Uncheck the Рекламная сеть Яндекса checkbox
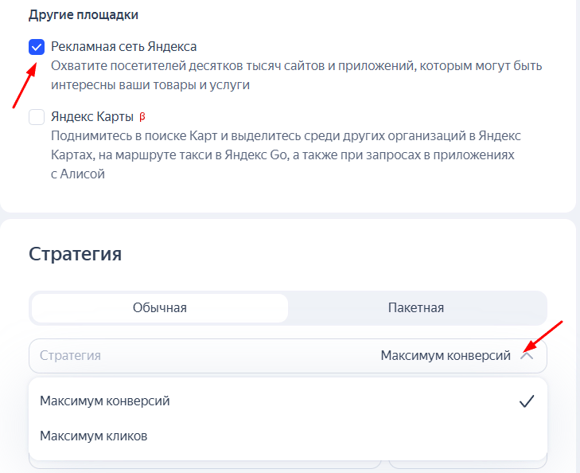580x473 pixels. [x=37, y=47]
